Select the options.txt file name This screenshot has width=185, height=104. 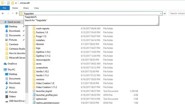click(41, 99)
